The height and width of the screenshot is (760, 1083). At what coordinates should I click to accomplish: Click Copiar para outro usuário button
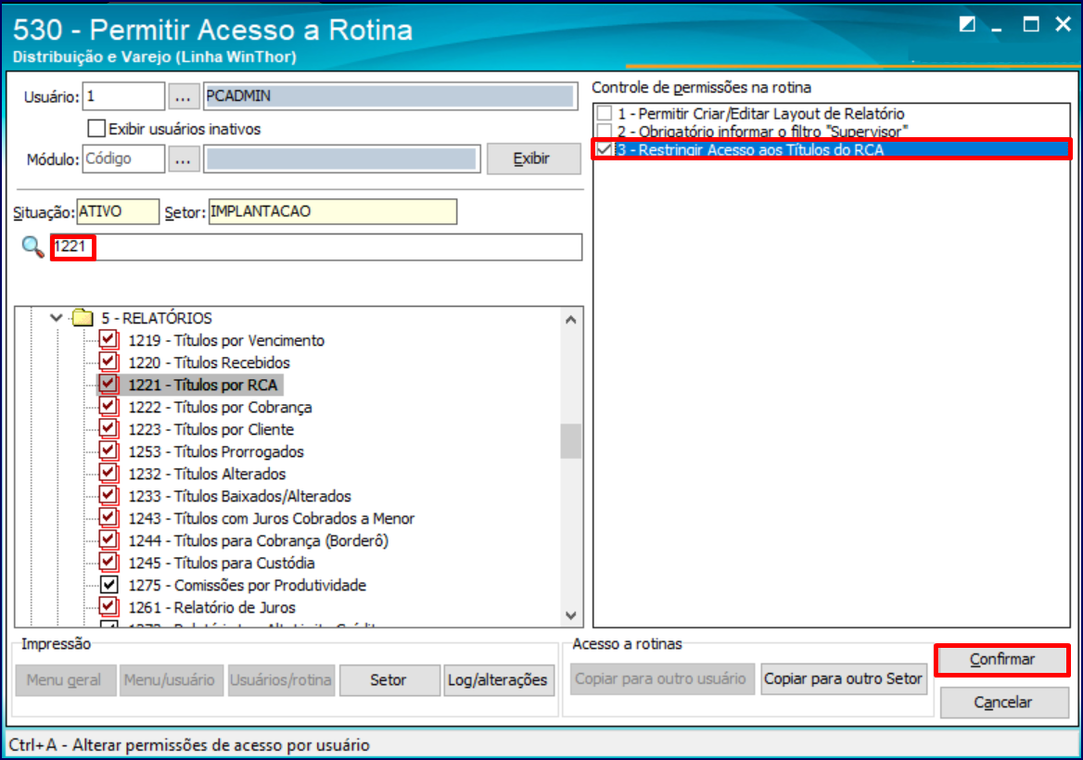661,679
